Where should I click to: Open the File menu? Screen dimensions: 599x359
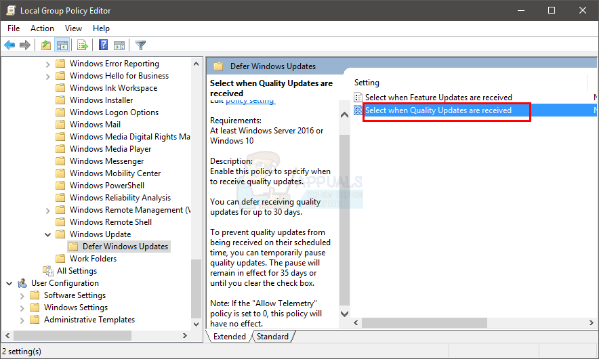coord(14,28)
